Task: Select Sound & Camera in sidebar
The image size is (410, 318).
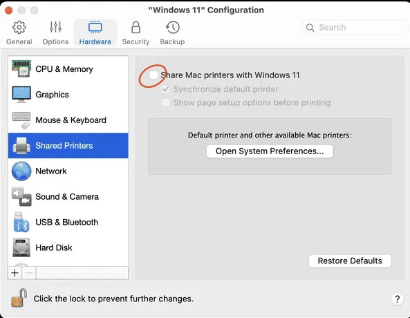Action: point(68,196)
